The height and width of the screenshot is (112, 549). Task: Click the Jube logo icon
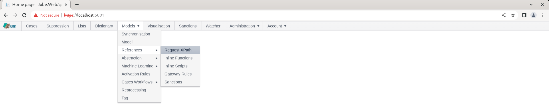[9, 26]
